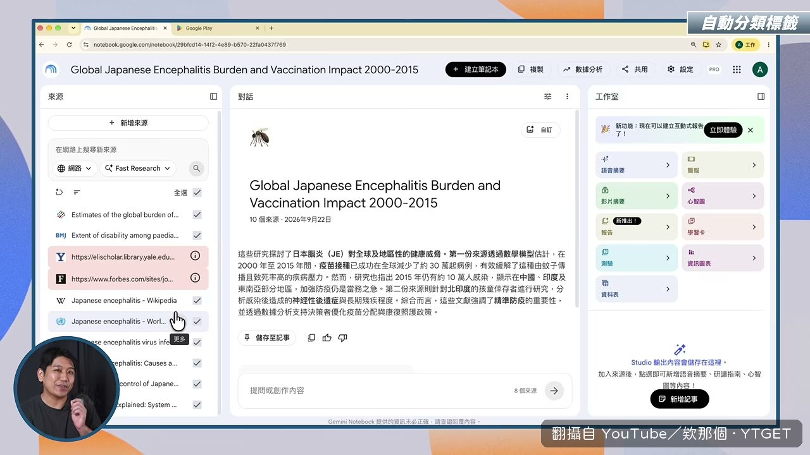This screenshot has height=455, width=810.
Task: Copy the summary response with the copy icon
Action: [x=311, y=338]
